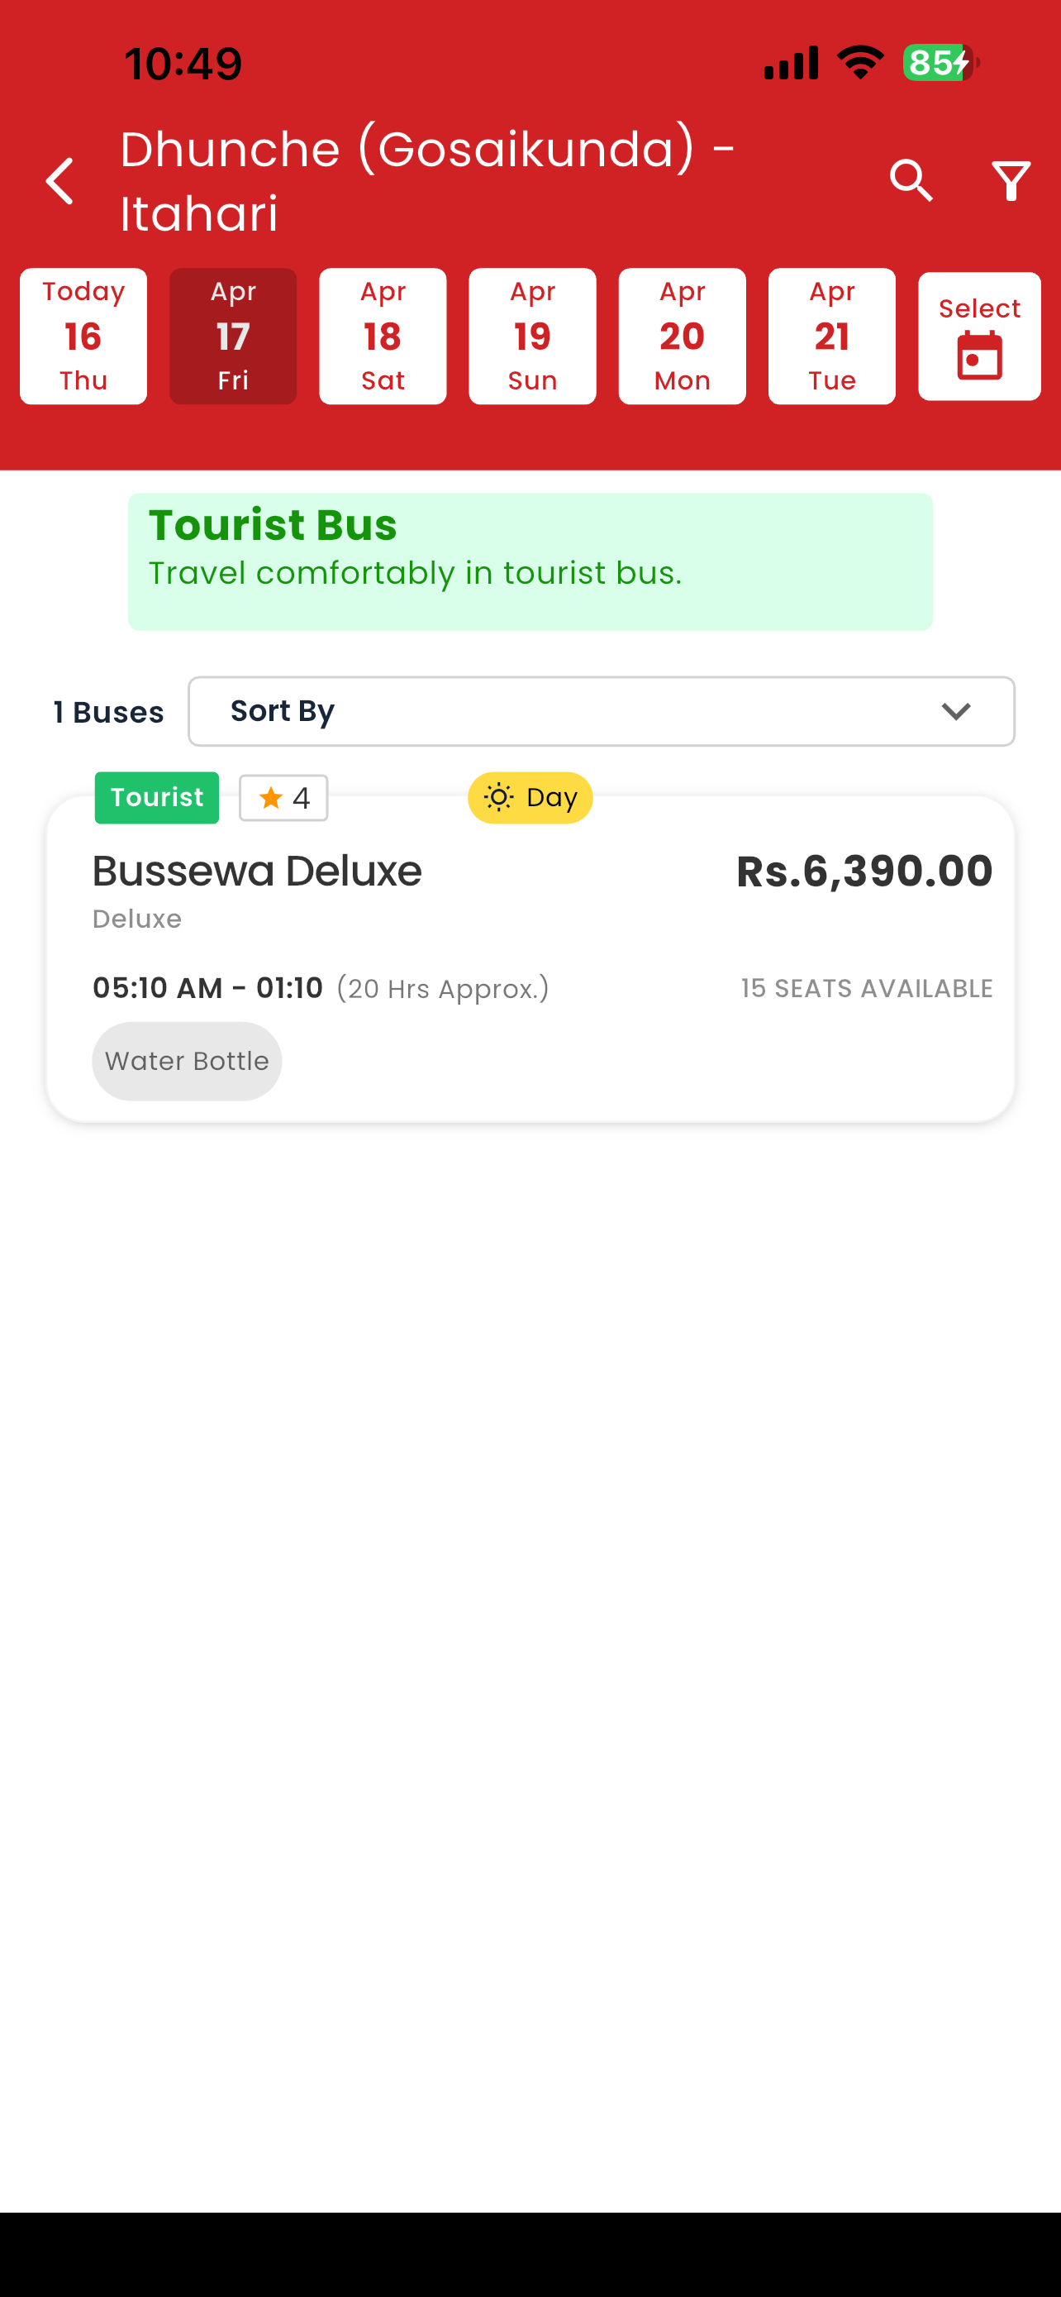Switch to Apr 18 Sat date
Image resolution: width=1061 pixels, height=2297 pixels.
383,337
